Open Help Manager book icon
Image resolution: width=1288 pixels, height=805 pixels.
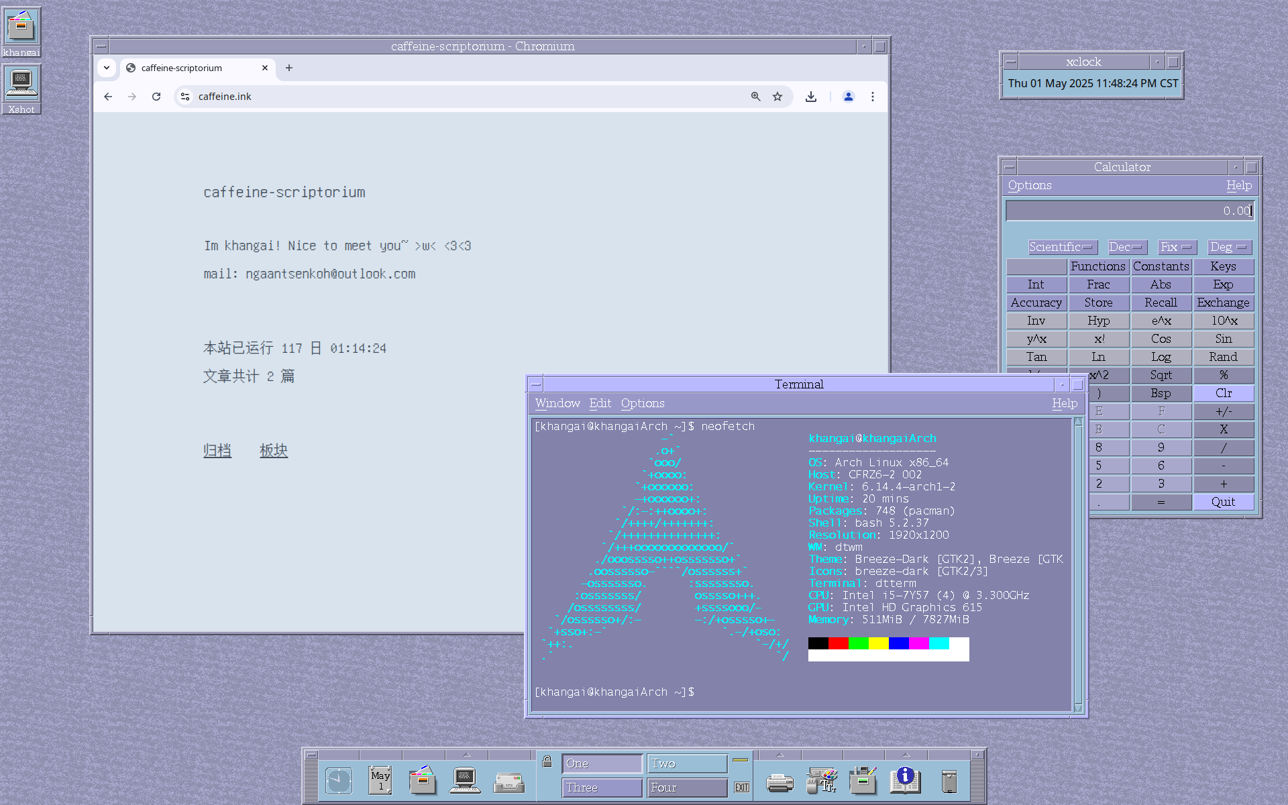tap(906, 780)
